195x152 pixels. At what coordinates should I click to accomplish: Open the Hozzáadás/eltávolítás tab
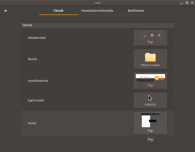(x=97, y=11)
